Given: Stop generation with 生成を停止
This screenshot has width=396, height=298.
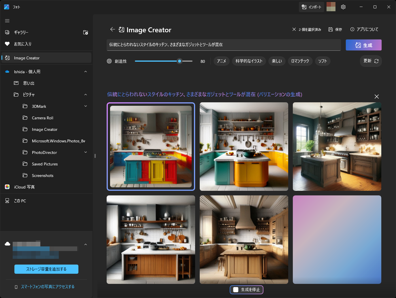Looking at the screenshot, I should [246, 290].
